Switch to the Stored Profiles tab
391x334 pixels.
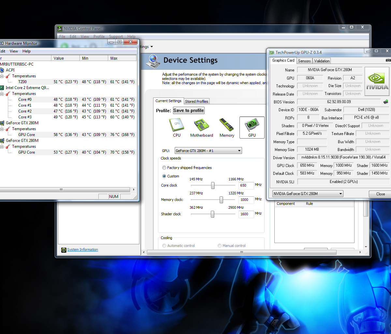pyautogui.click(x=196, y=101)
